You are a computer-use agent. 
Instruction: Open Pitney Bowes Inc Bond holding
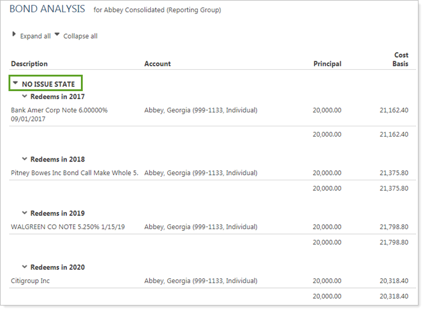click(x=74, y=173)
